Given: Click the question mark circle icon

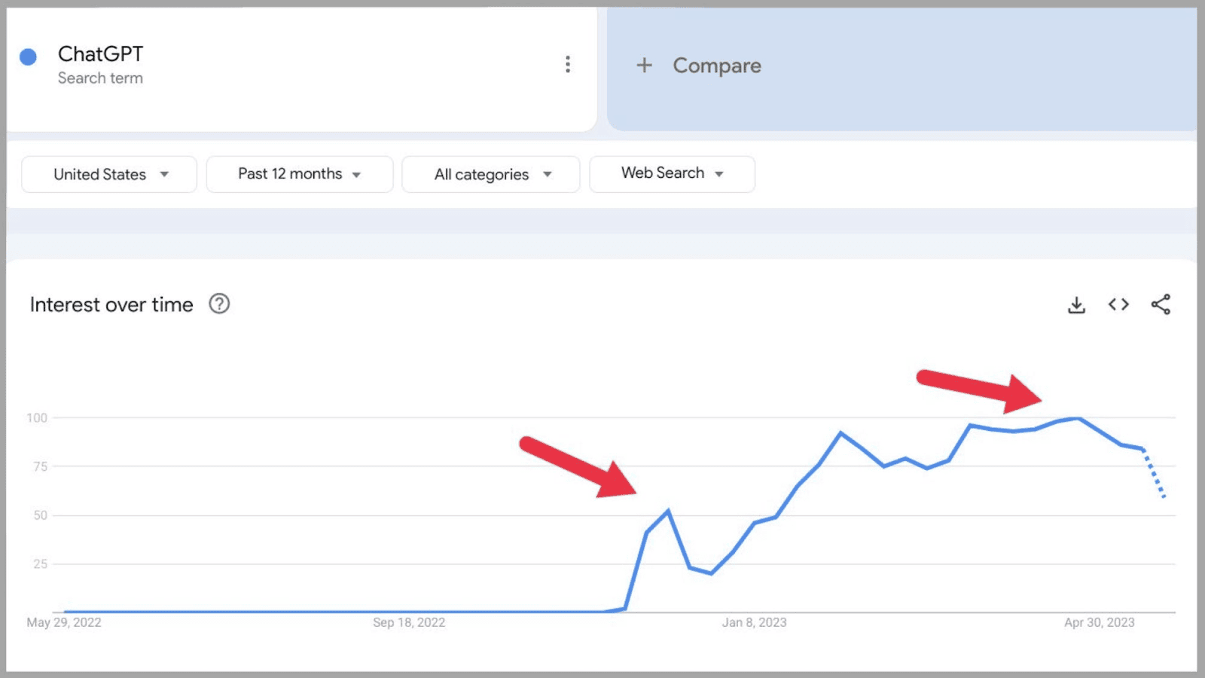Looking at the screenshot, I should click(218, 304).
